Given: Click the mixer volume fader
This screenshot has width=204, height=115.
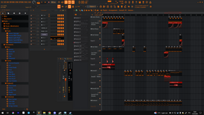Looking at the screenshot, I should pyautogui.click(x=66, y=79).
